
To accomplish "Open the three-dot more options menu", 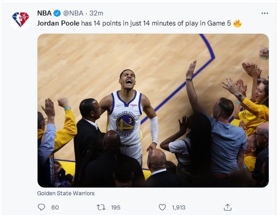I will click(265, 13).
